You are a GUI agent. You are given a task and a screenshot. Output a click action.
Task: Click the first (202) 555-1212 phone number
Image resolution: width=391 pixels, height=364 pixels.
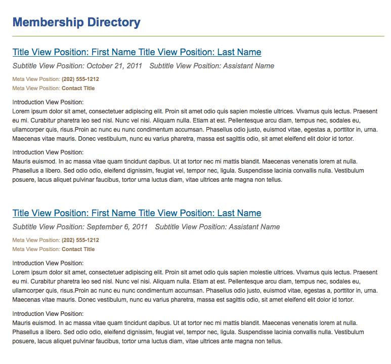click(80, 79)
